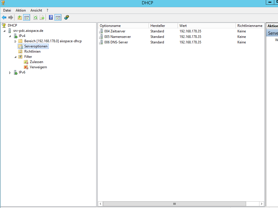Click the Zulassen allow filter icon
Screen dimensions: 278x208
(26, 62)
